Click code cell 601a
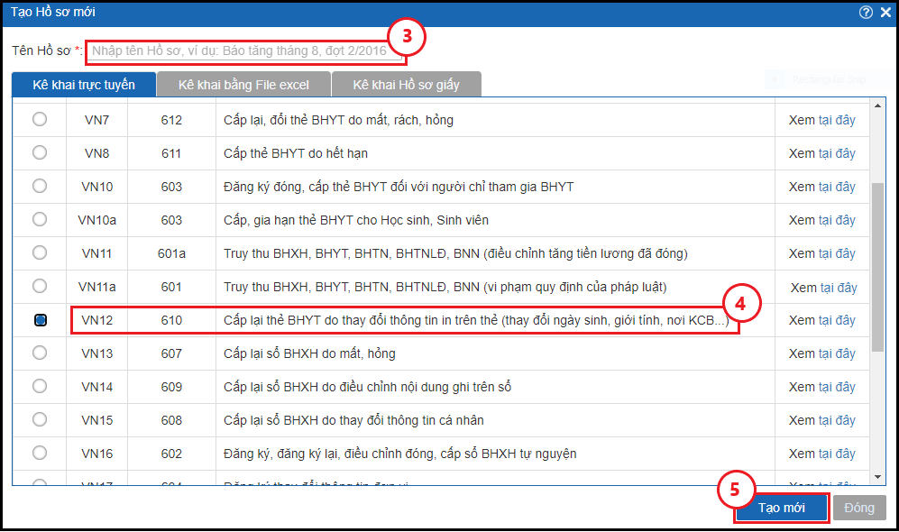Viewport: 899px width, 532px height. 171,253
